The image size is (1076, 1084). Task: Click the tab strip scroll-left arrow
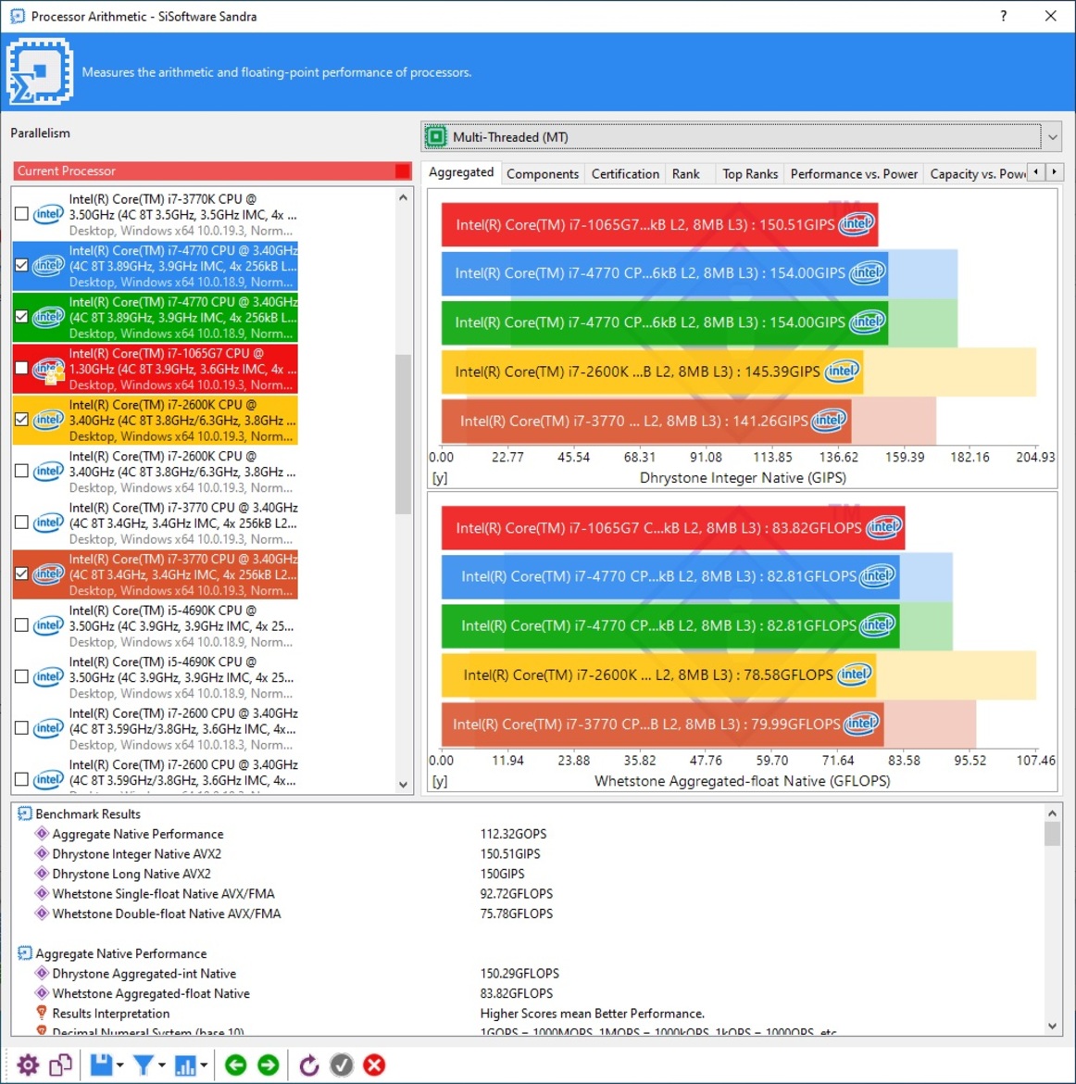click(x=1035, y=172)
